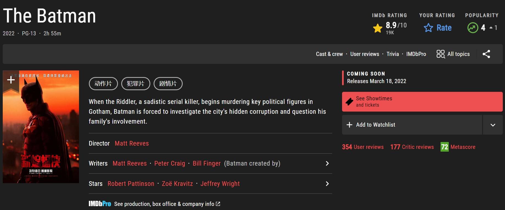This screenshot has height=210, width=505.
Task: Open See production, box office & company info
Action: point(164,204)
